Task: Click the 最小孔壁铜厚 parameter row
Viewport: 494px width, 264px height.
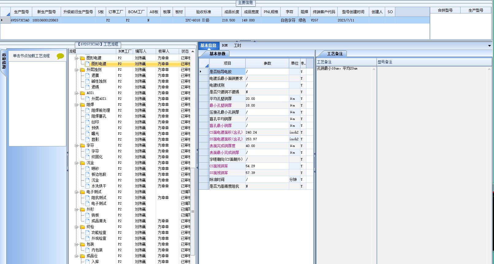Action: tap(256, 105)
